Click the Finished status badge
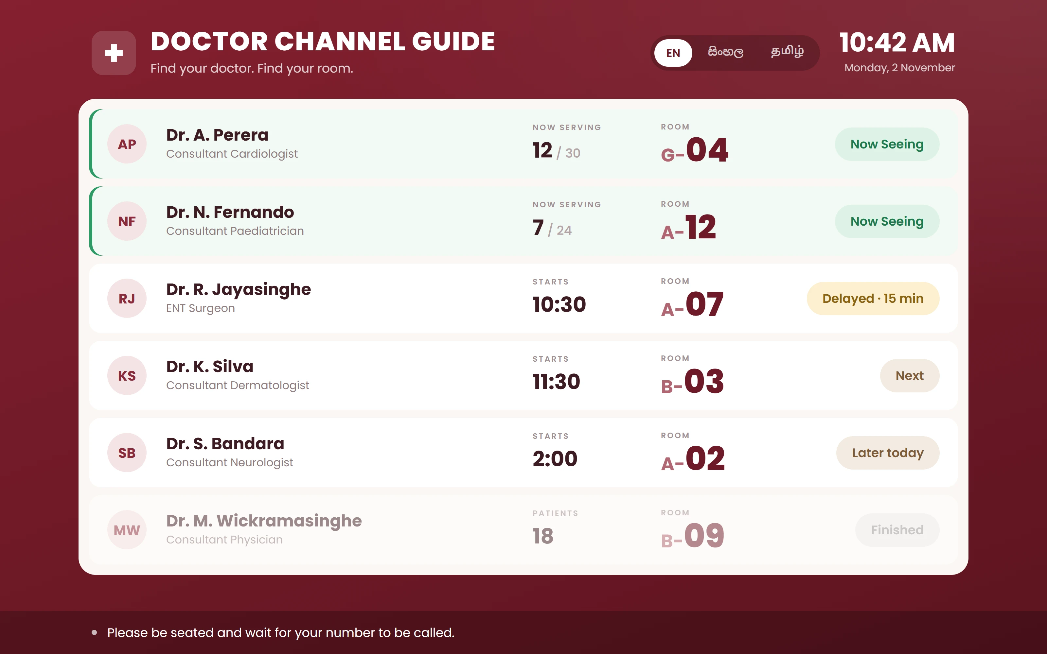 (897, 530)
